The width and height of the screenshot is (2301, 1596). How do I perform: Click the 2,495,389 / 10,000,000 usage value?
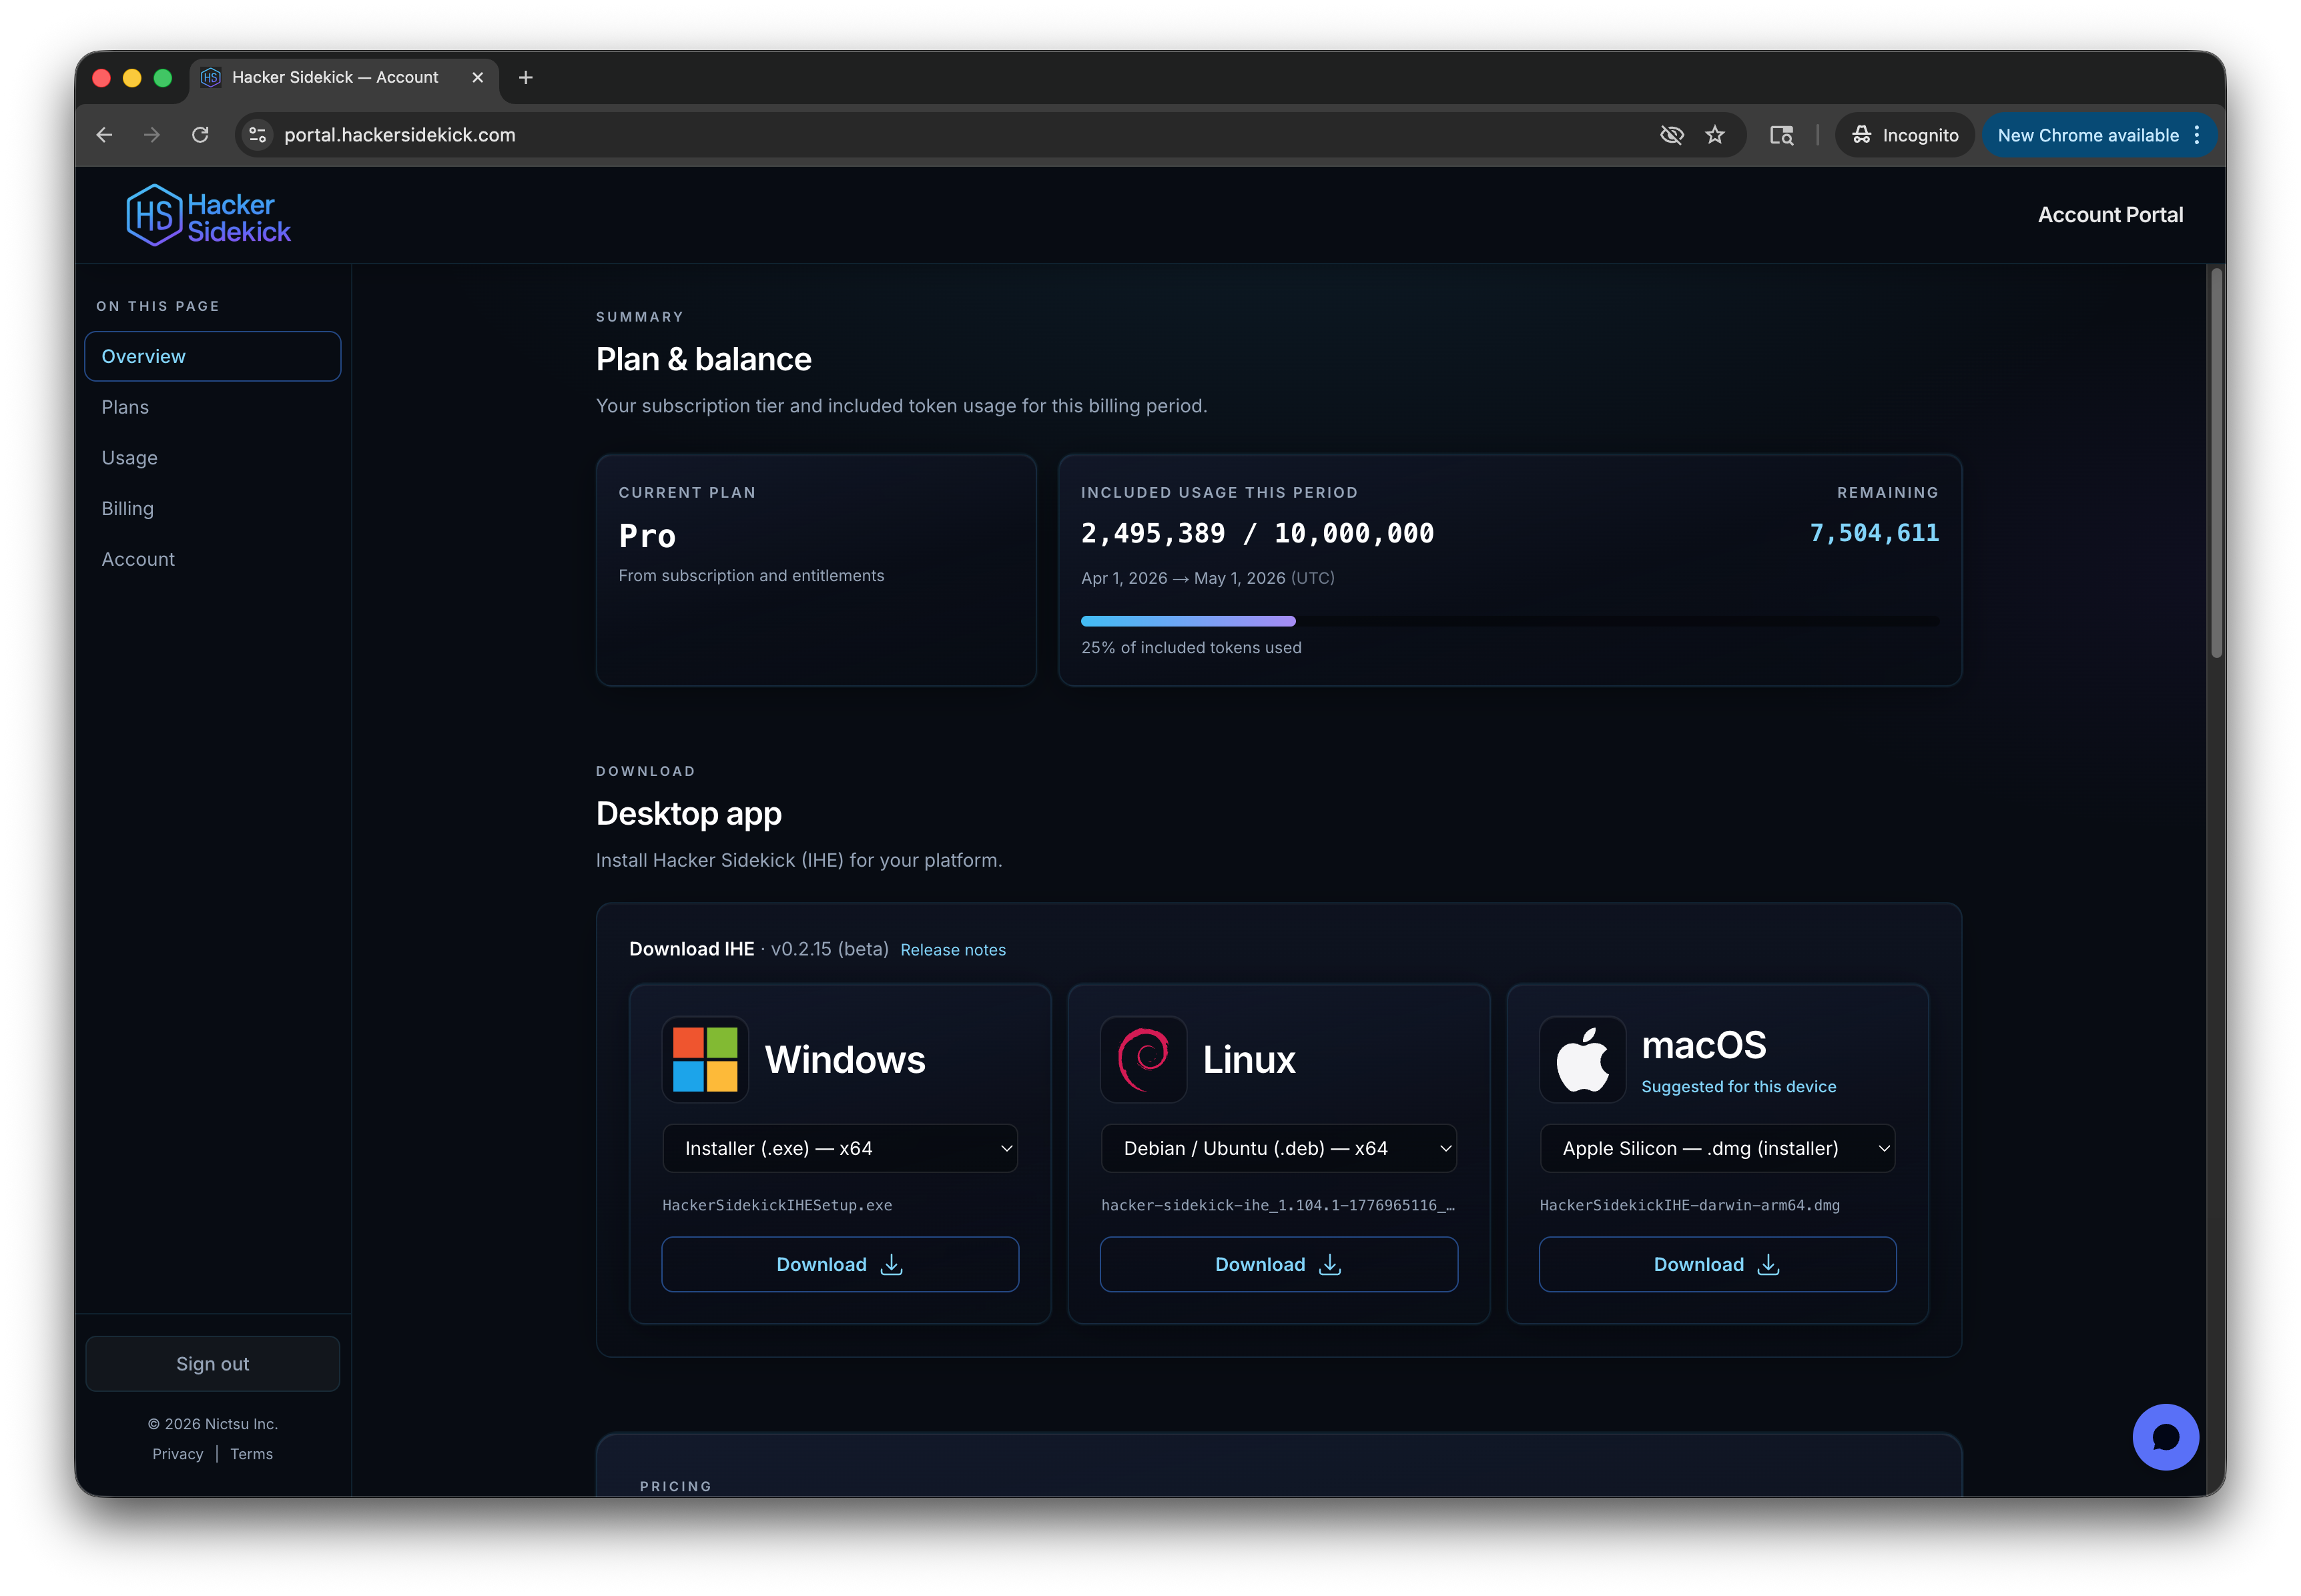click(1257, 533)
